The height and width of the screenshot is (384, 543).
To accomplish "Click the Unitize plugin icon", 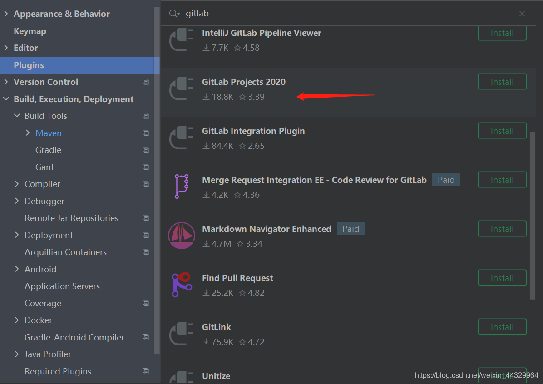I will click(181, 377).
